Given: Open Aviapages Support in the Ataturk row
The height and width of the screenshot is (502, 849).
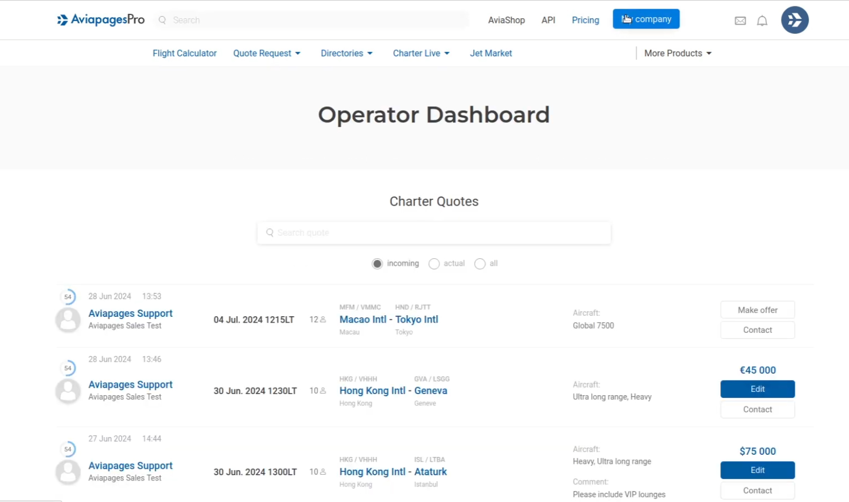Looking at the screenshot, I should [130, 465].
